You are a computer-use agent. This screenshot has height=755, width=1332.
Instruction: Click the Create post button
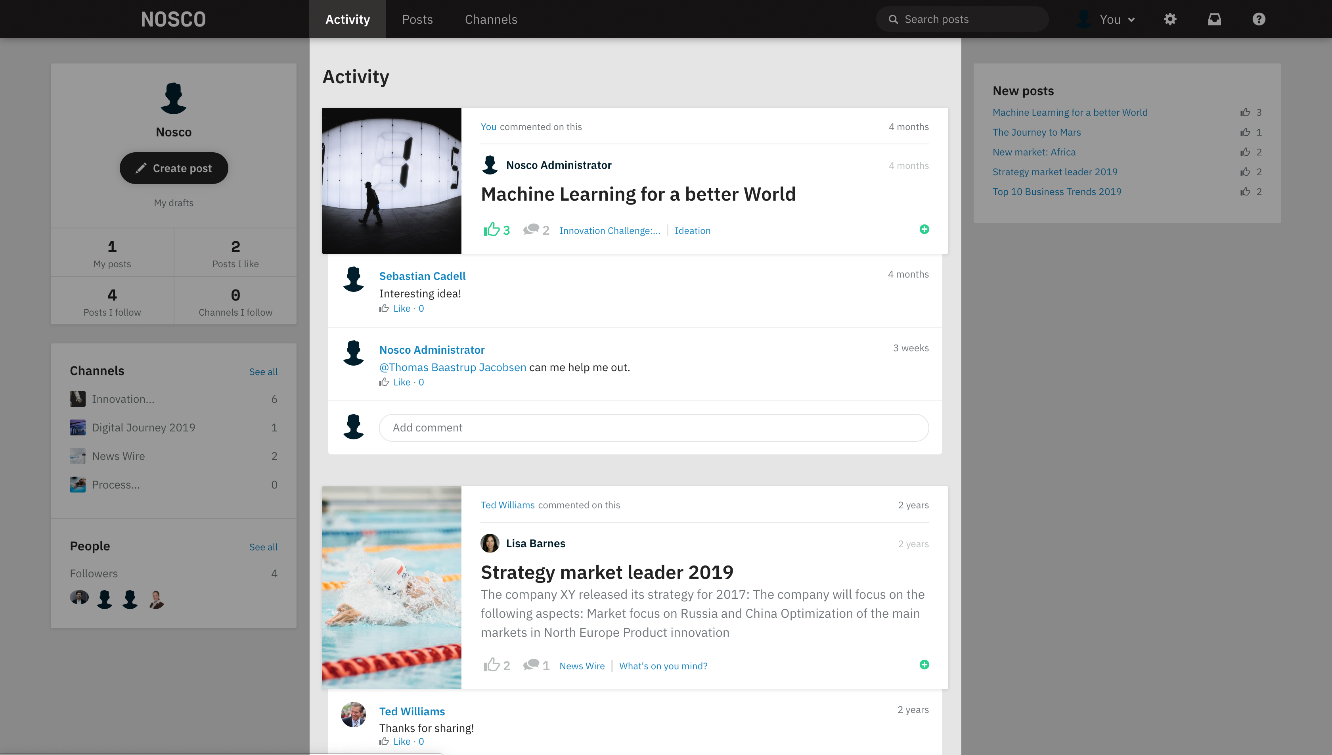pyautogui.click(x=174, y=168)
